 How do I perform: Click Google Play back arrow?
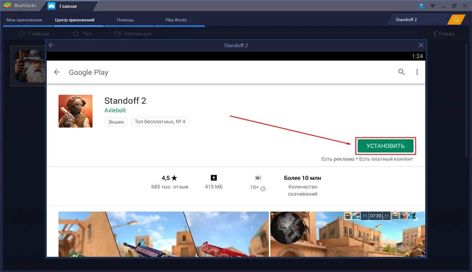57,72
